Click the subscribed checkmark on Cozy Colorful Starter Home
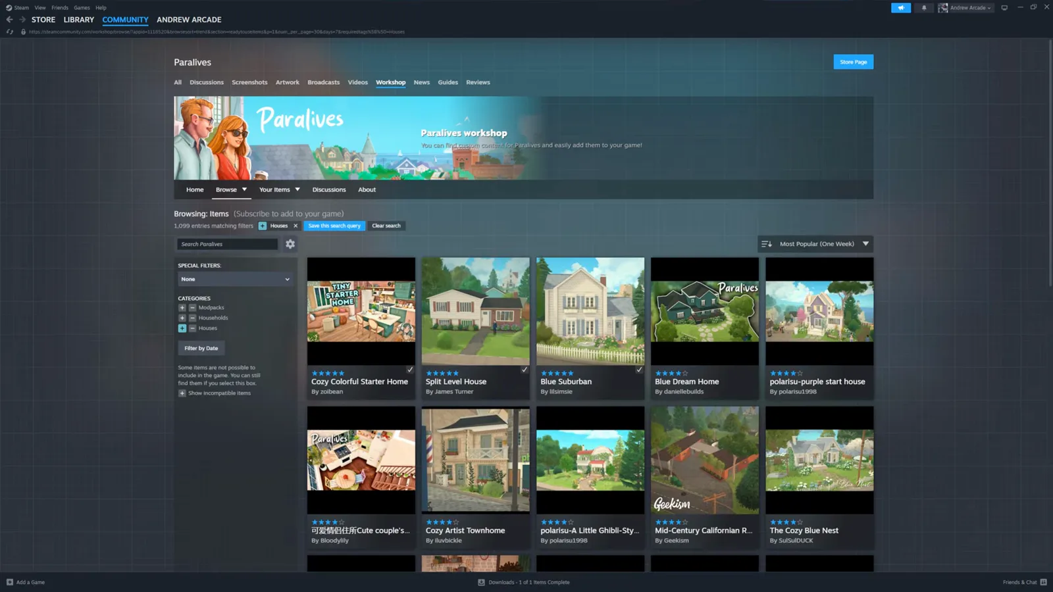Image resolution: width=1053 pixels, height=592 pixels. tap(409, 370)
